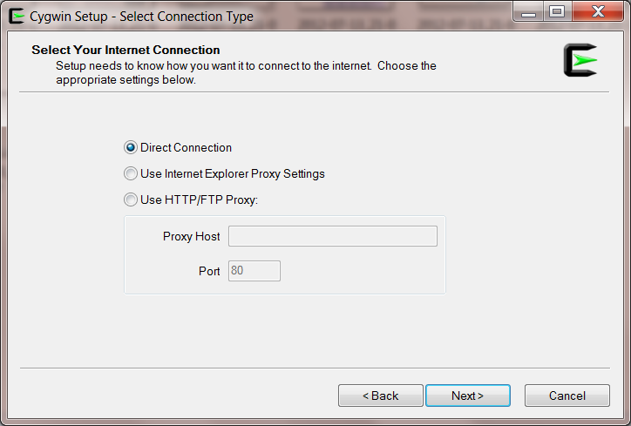631x426 pixels.
Task: Click the "Use HTTP/FTP Proxy:" label text
Action: pyautogui.click(x=200, y=199)
